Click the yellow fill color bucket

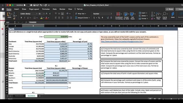tap(41, 18)
